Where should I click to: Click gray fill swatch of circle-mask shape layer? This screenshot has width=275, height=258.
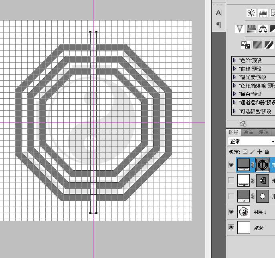click(x=244, y=196)
